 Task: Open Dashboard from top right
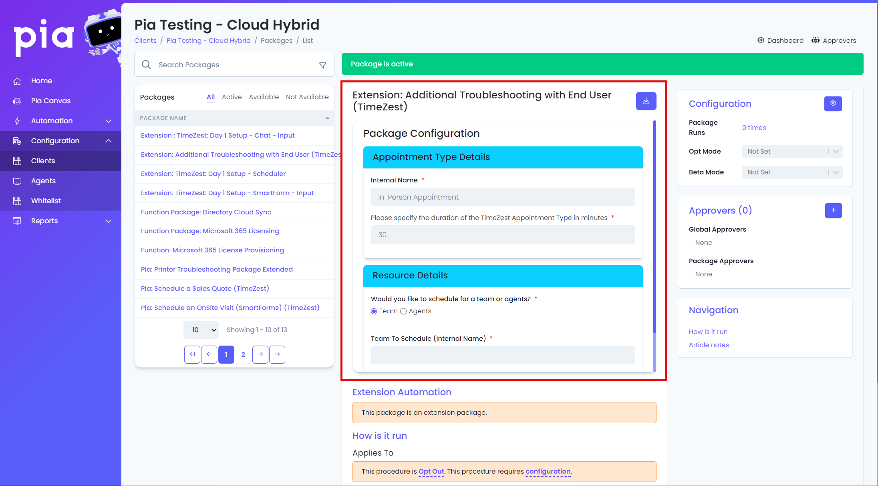click(780, 40)
